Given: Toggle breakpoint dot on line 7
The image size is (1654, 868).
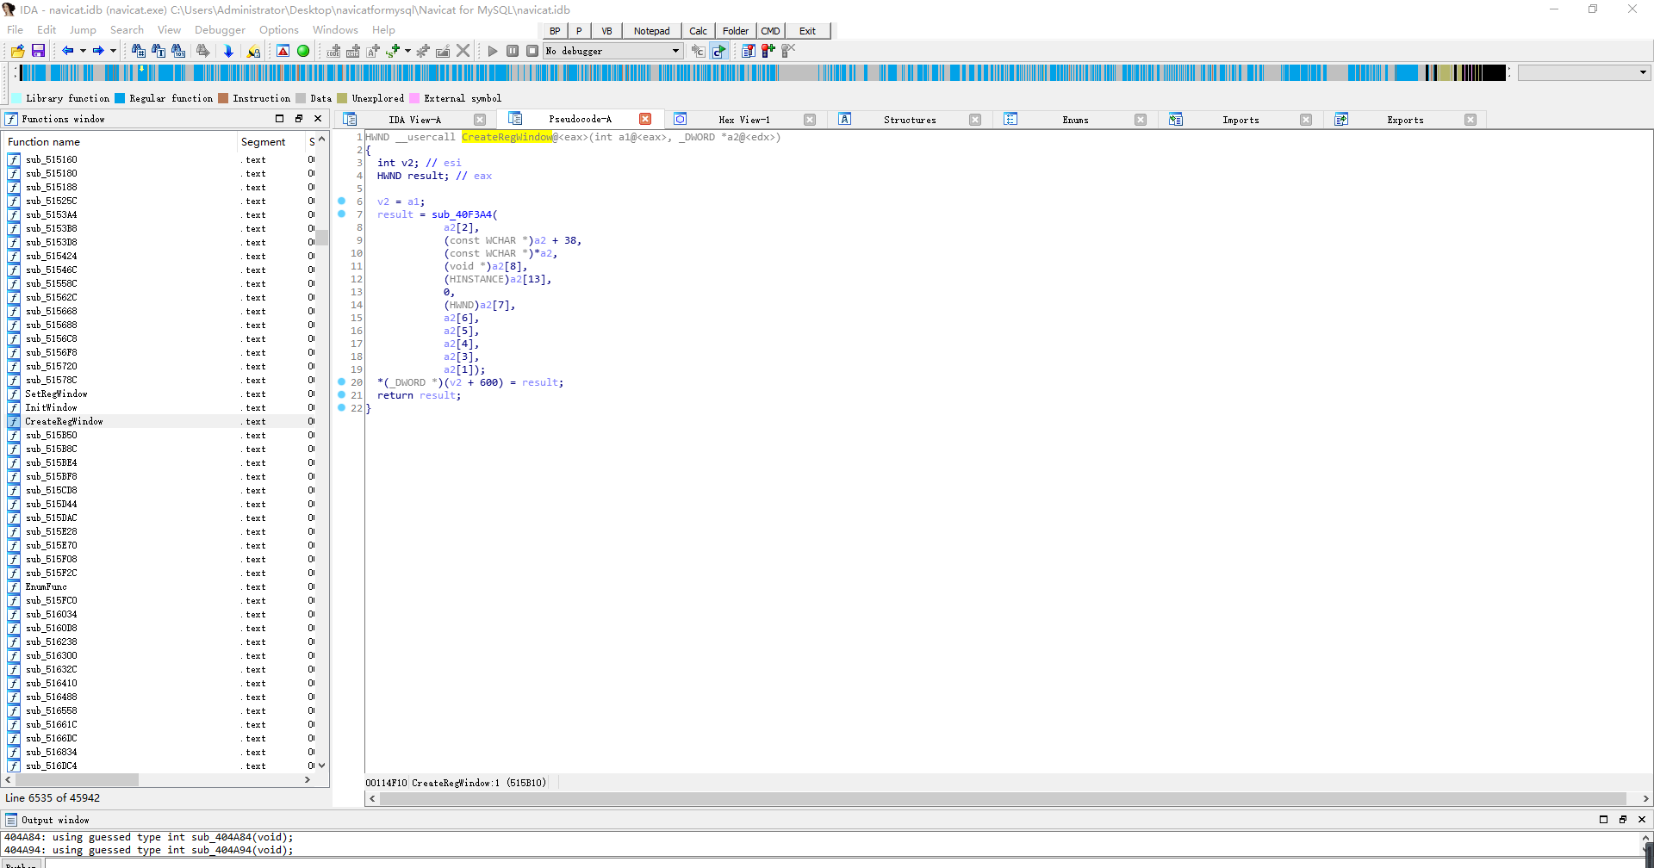Looking at the screenshot, I should click(342, 214).
